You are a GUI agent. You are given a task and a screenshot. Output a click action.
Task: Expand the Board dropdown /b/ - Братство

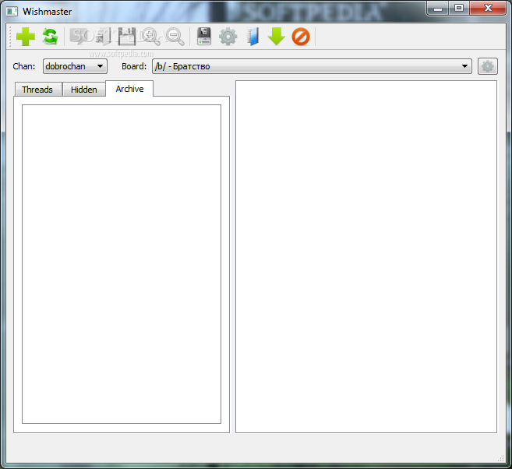click(312, 66)
